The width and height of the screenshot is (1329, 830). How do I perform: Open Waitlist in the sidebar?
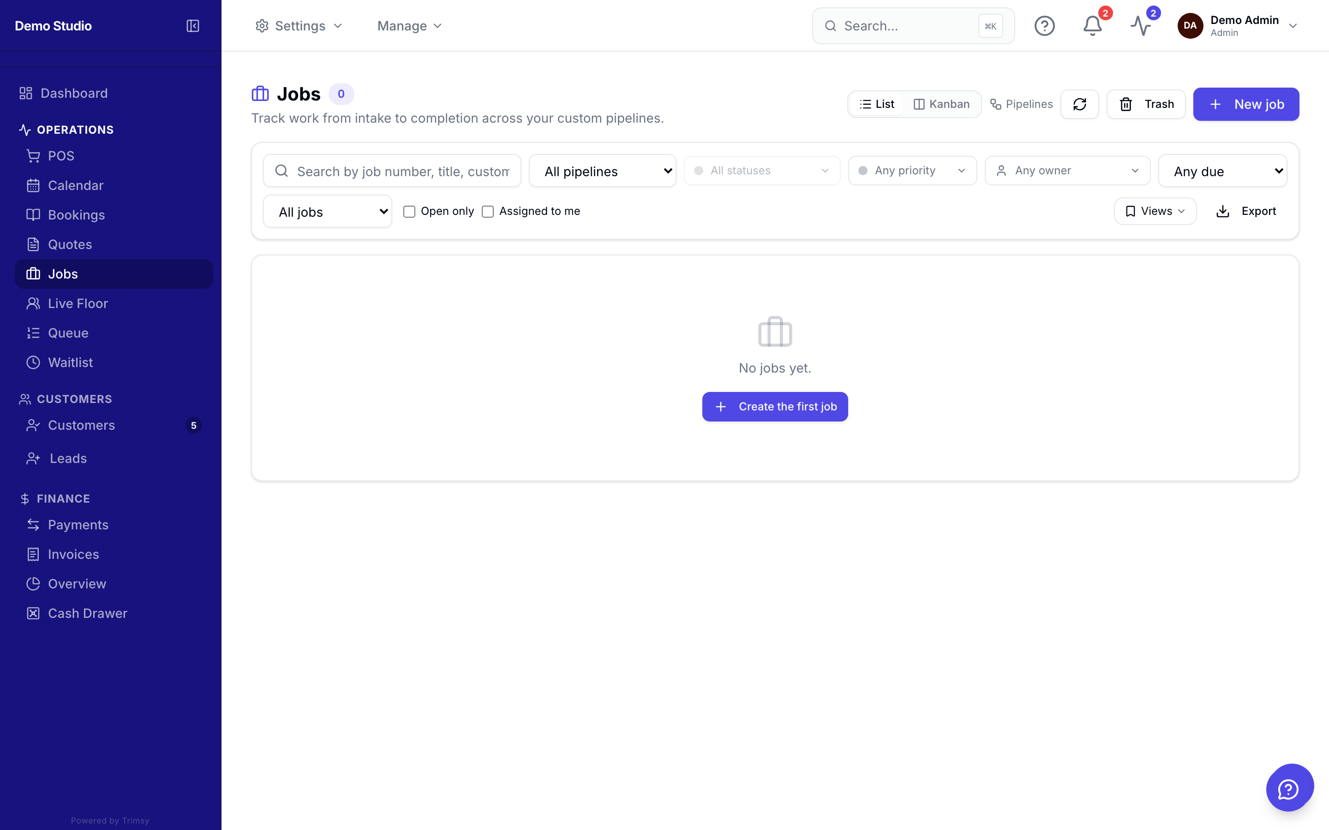coord(113,362)
